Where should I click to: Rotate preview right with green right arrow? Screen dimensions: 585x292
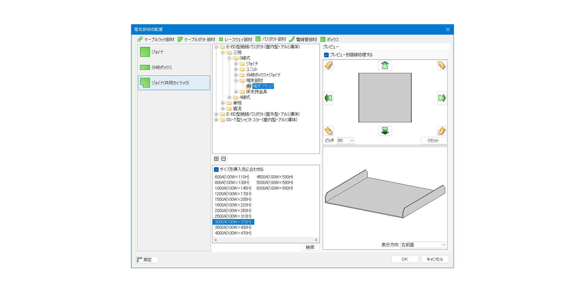click(x=442, y=98)
